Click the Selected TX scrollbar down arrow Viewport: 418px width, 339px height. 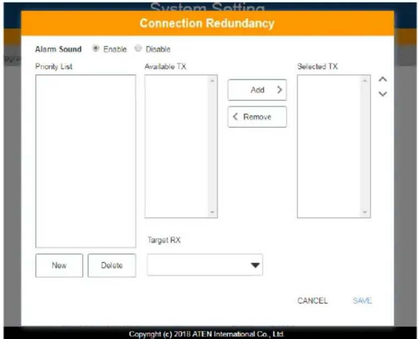point(365,212)
